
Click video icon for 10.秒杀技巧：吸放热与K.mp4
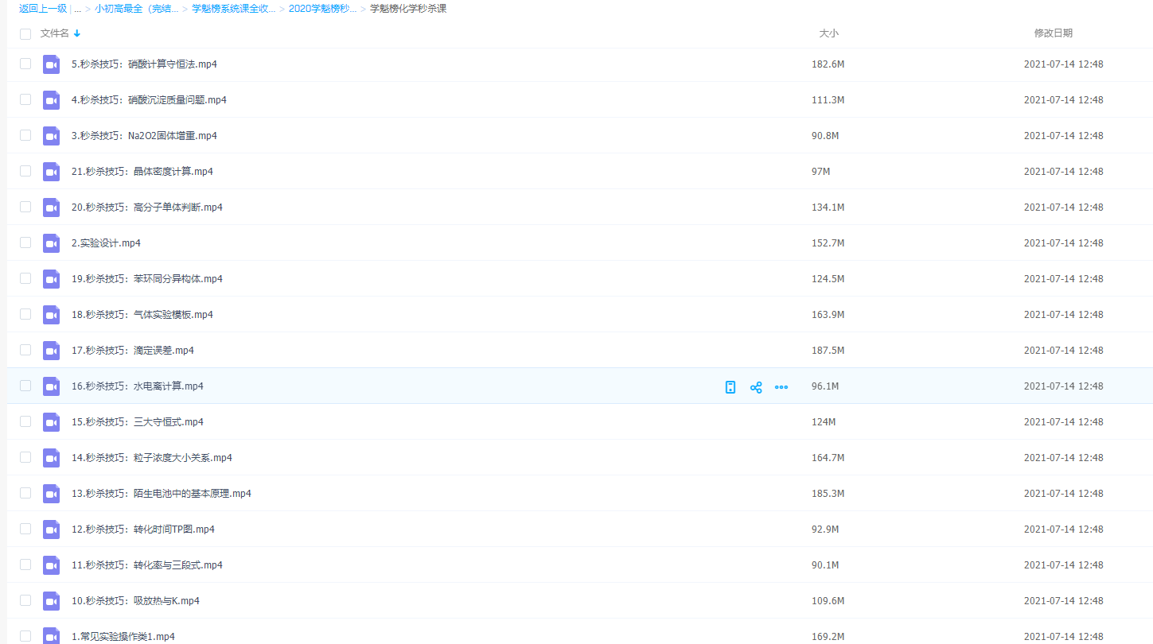pos(52,601)
